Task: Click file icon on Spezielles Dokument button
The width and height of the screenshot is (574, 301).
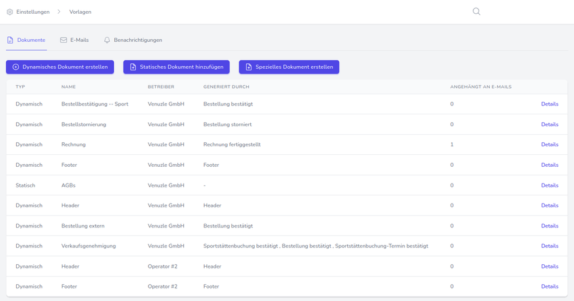Action: pyautogui.click(x=248, y=67)
